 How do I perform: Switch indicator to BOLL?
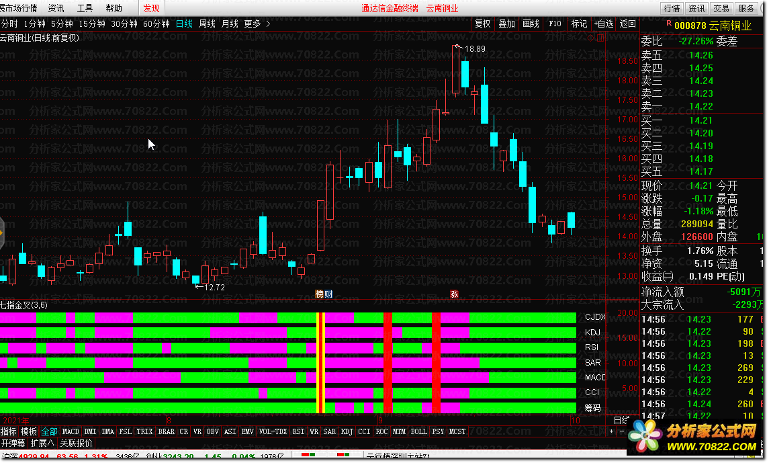(x=419, y=431)
